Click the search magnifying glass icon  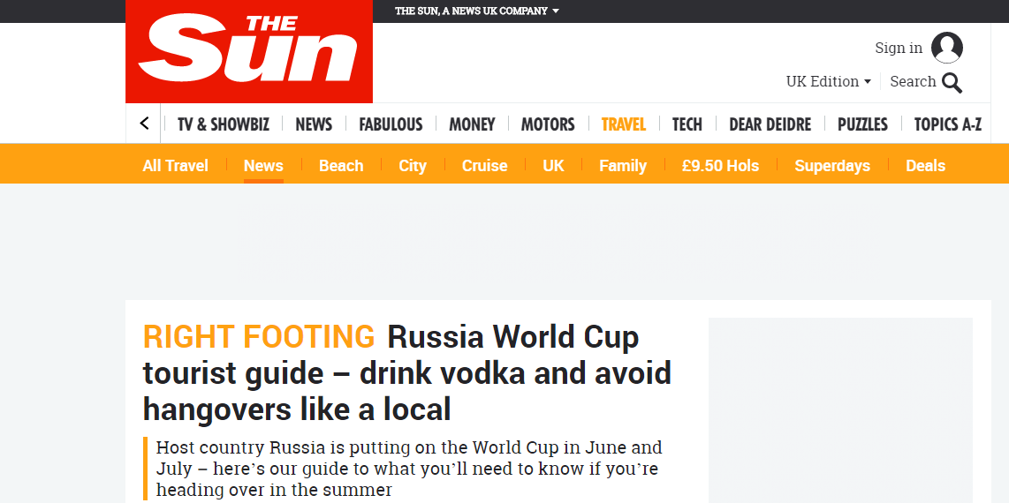pos(952,82)
